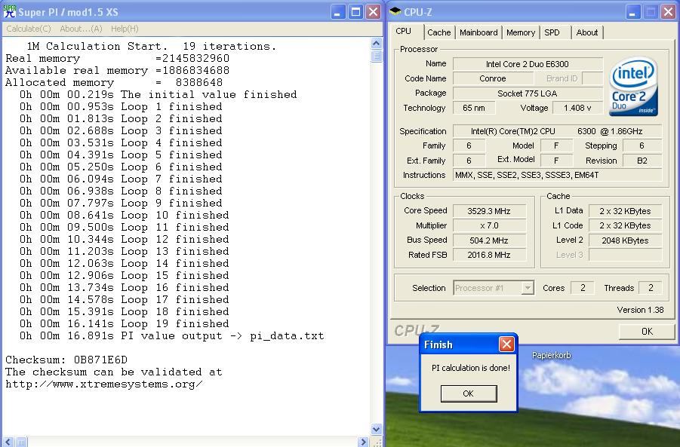Click the 'Loop 10 finished' line

pos(124,216)
